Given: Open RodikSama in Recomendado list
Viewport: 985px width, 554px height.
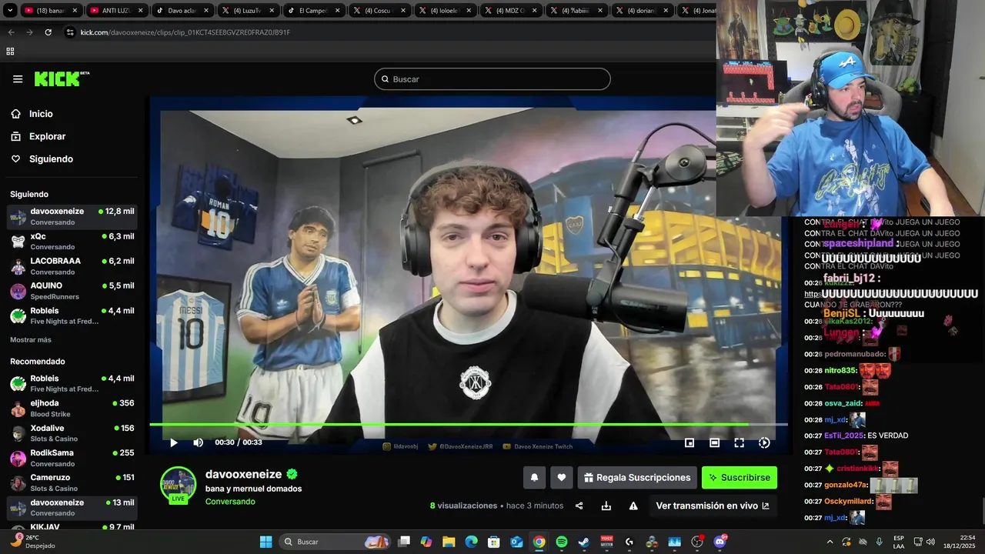Looking at the screenshot, I should point(72,458).
